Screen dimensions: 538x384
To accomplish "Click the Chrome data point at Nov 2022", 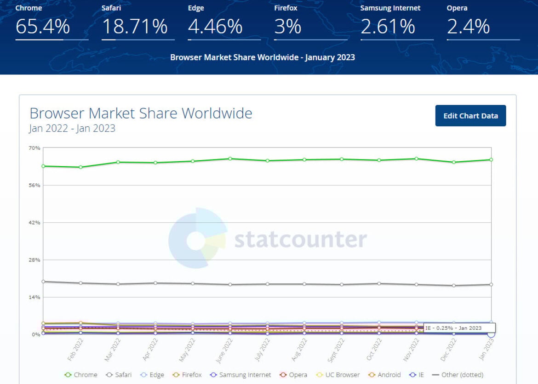I will click(417, 159).
